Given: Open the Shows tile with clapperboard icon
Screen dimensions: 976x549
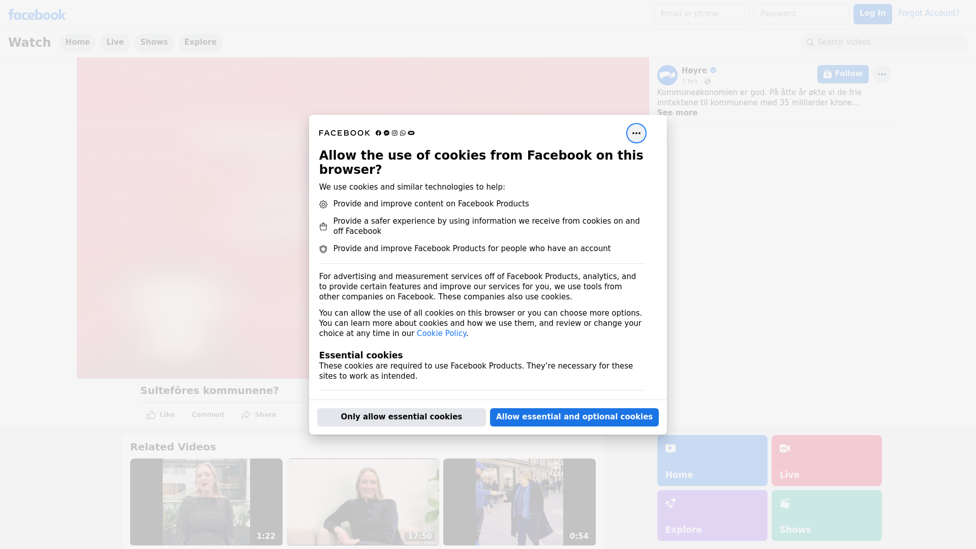Looking at the screenshot, I should (x=827, y=515).
